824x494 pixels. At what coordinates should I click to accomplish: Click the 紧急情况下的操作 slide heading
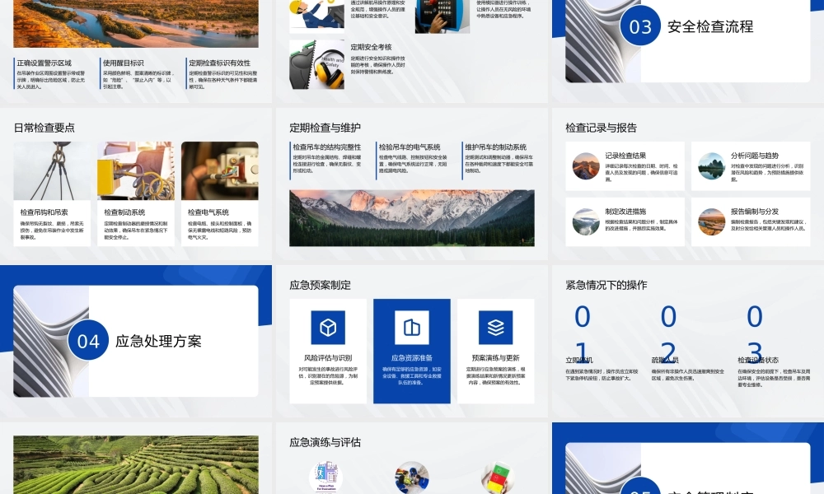pyautogui.click(x=606, y=285)
